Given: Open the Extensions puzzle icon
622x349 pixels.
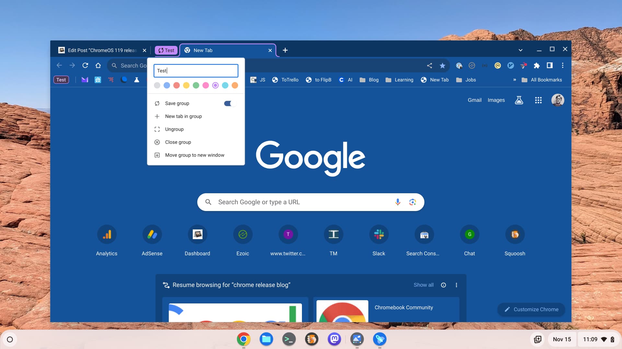Looking at the screenshot, I should coord(537,66).
